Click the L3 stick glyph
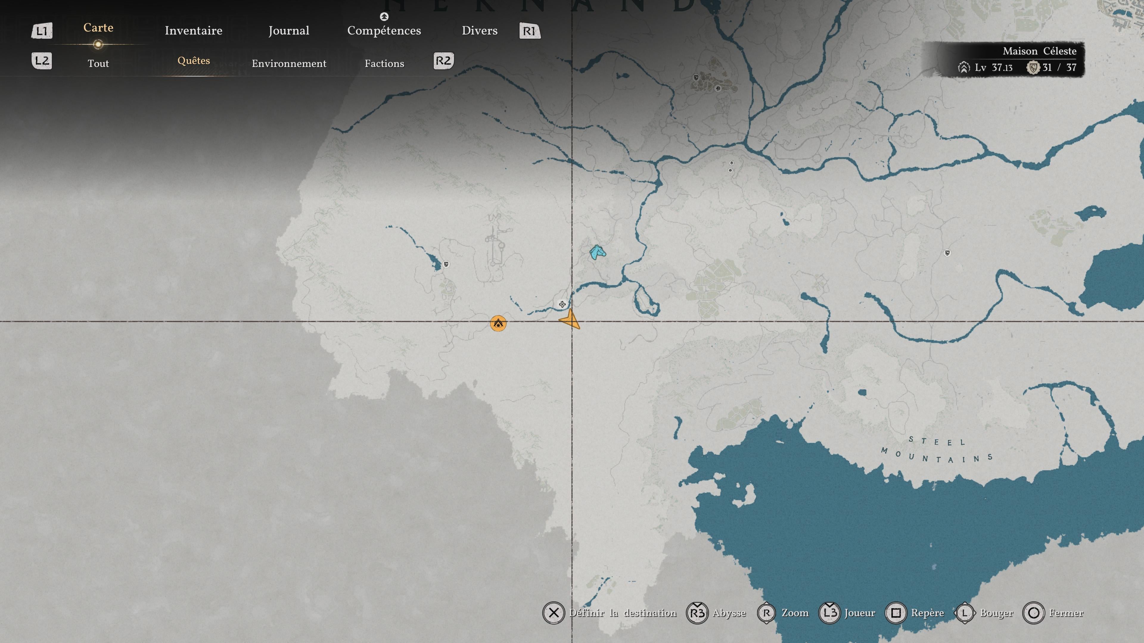 830,613
